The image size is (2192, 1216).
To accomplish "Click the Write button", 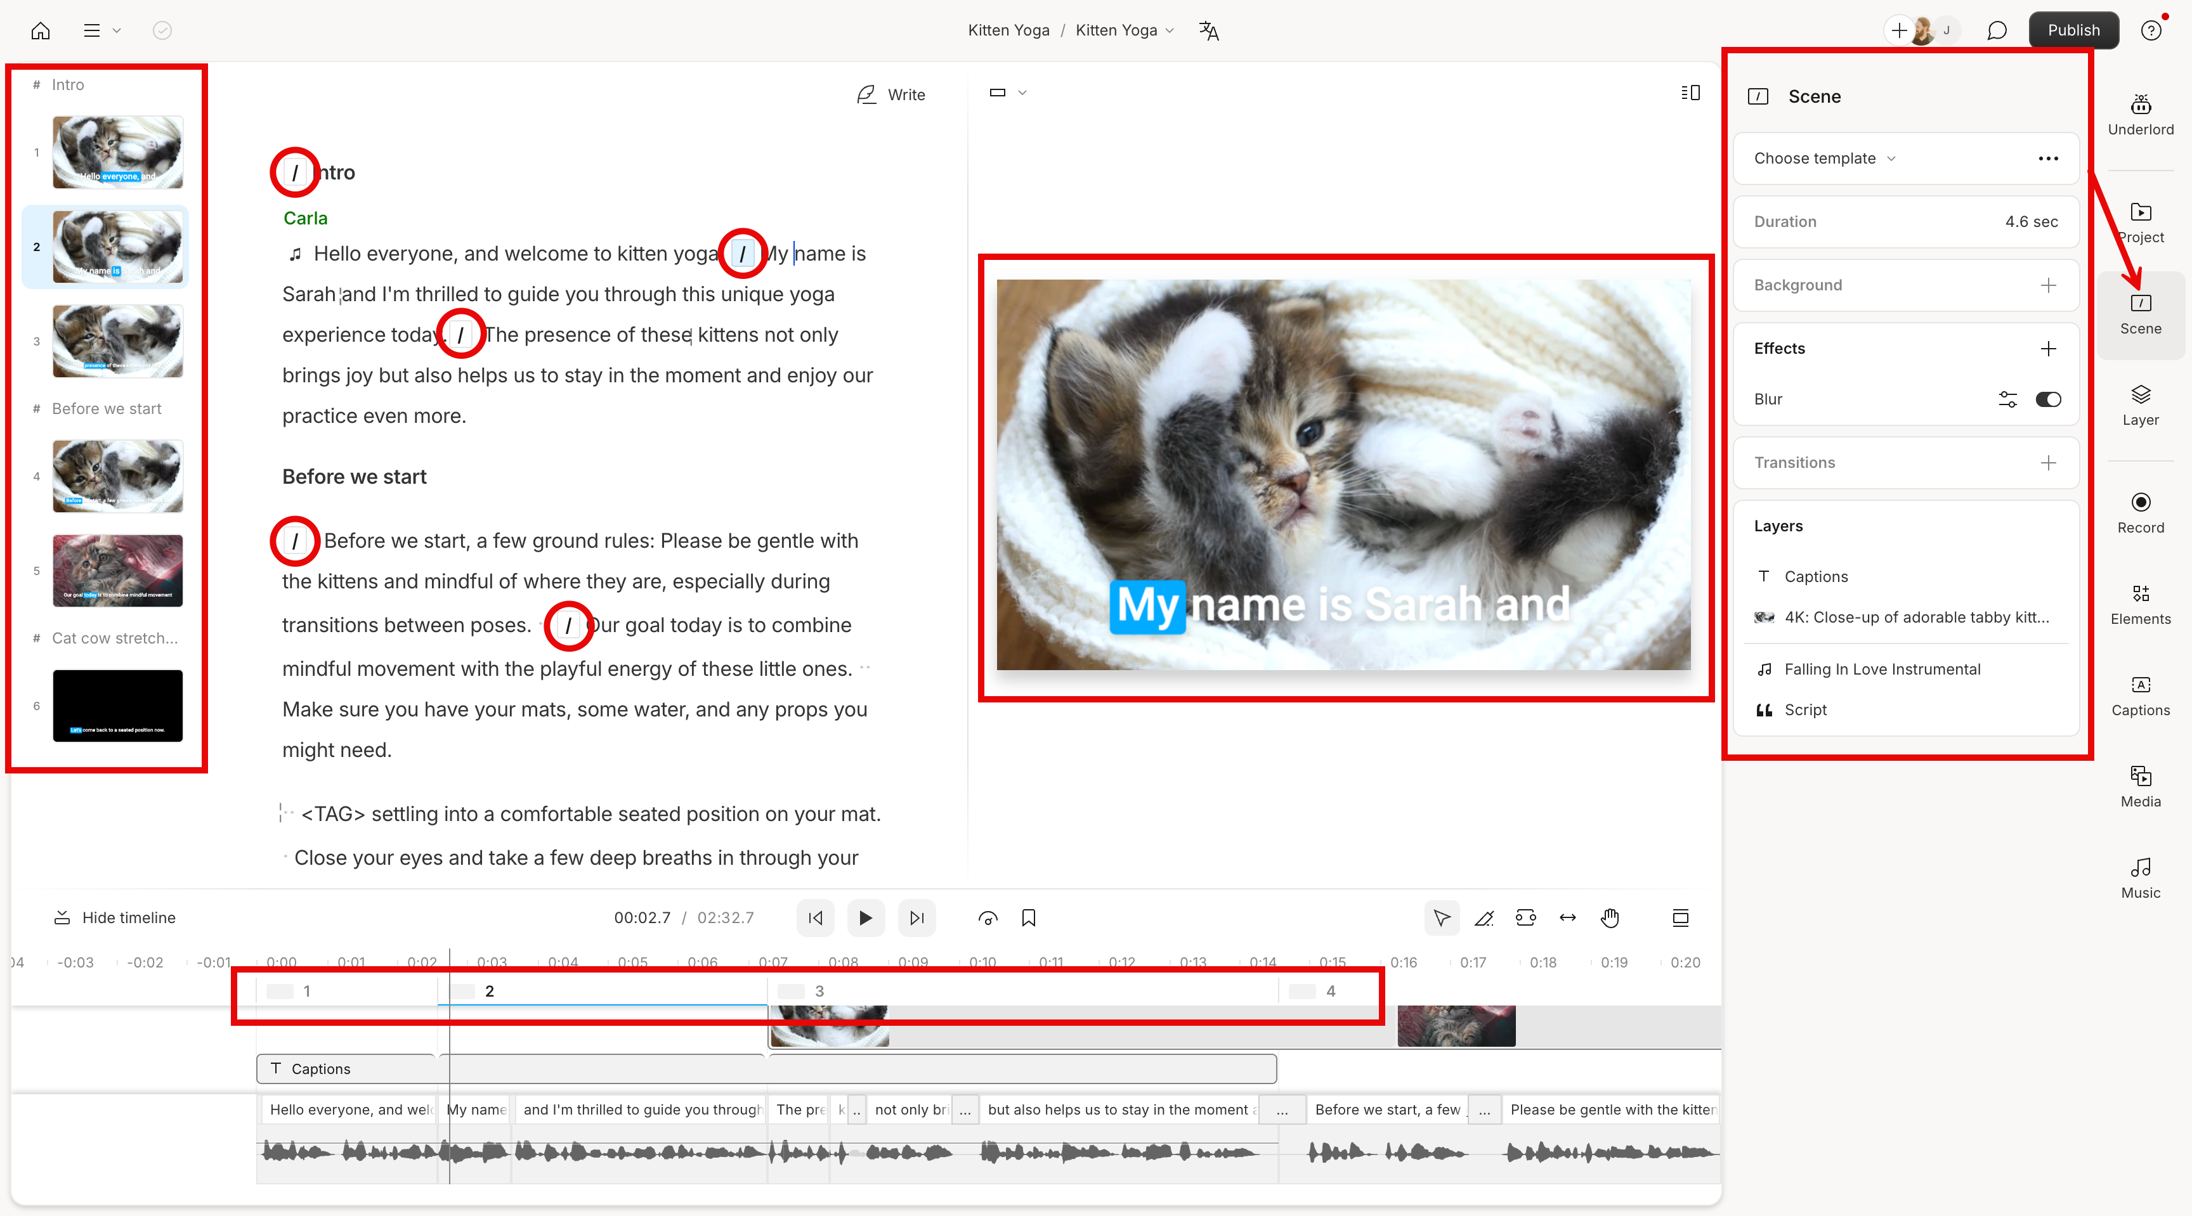I will click(x=890, y=94).
